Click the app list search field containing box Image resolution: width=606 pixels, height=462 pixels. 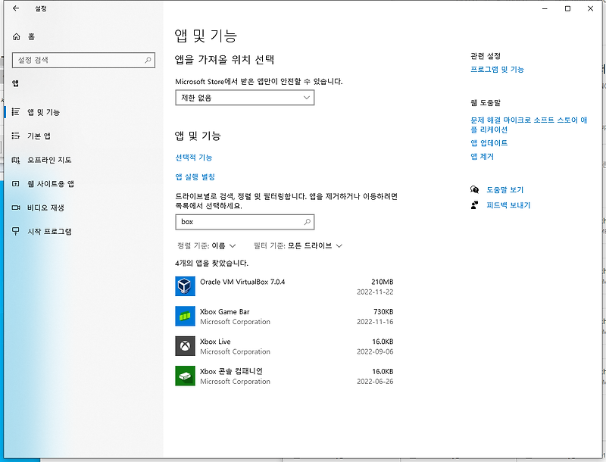click(245, 222)
